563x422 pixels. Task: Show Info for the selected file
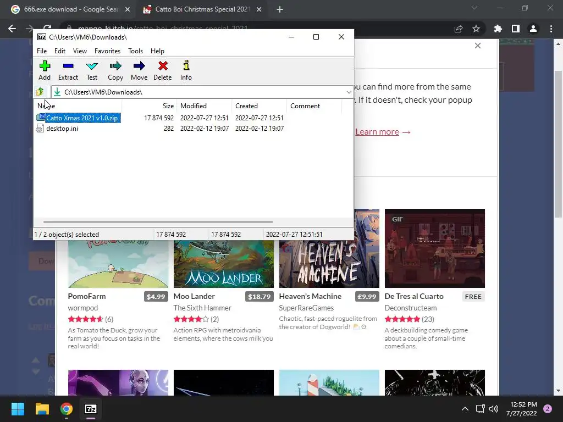pos(186,71)
